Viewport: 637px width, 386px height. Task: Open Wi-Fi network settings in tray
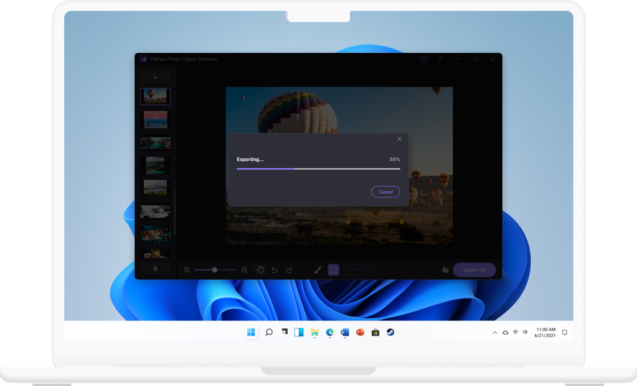tap(515, 332)
